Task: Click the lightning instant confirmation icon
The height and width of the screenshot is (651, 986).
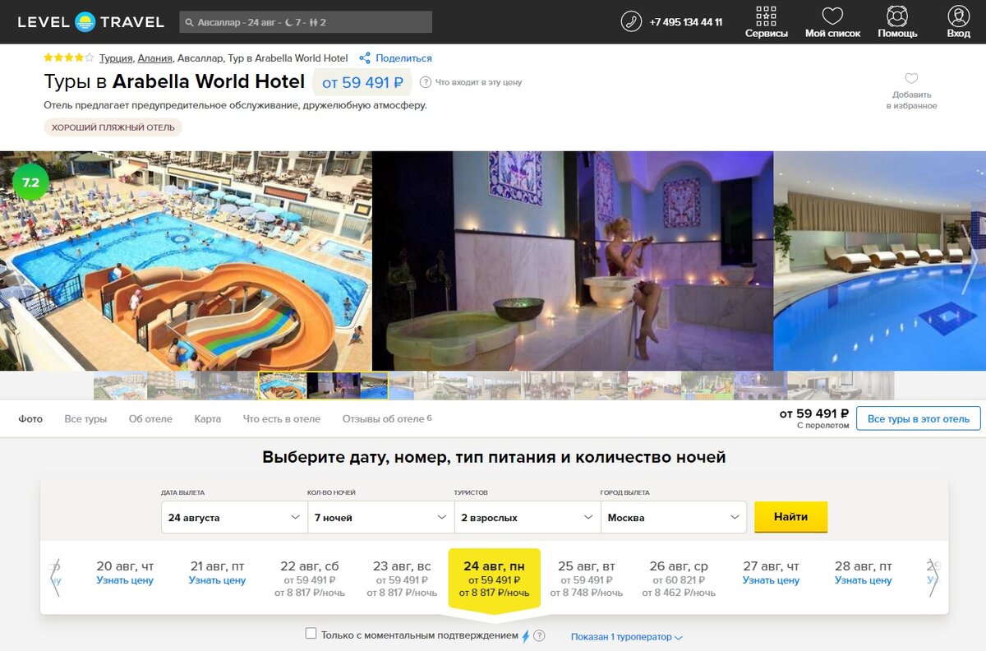Action: [526, 635]
